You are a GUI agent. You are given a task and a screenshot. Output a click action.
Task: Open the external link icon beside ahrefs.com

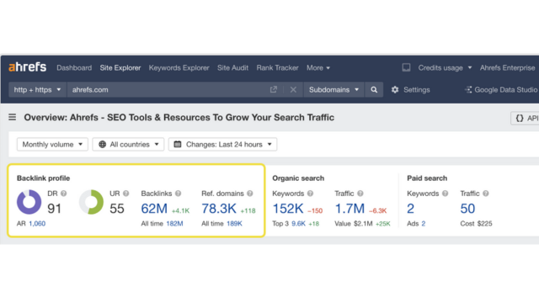[273, 90]
